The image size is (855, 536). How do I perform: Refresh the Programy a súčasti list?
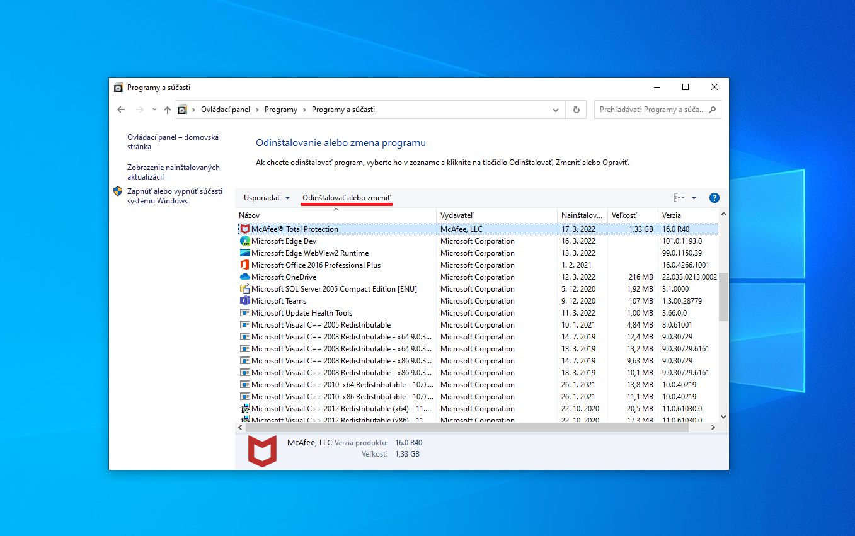576,110
